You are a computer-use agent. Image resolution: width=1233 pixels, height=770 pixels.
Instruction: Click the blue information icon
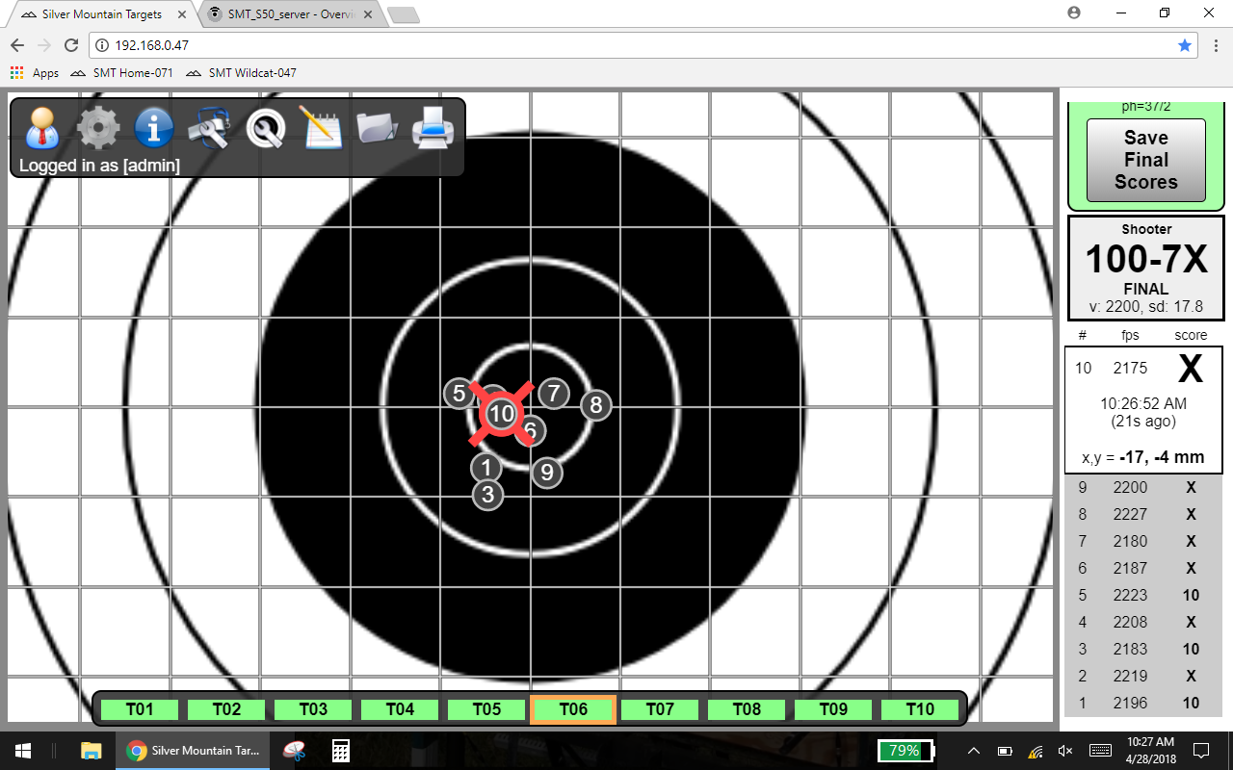(x=154, y=127)
